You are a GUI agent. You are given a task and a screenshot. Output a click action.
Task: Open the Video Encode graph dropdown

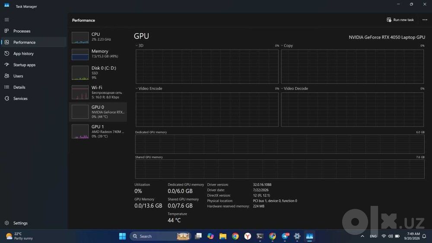(x=149, y=88)
